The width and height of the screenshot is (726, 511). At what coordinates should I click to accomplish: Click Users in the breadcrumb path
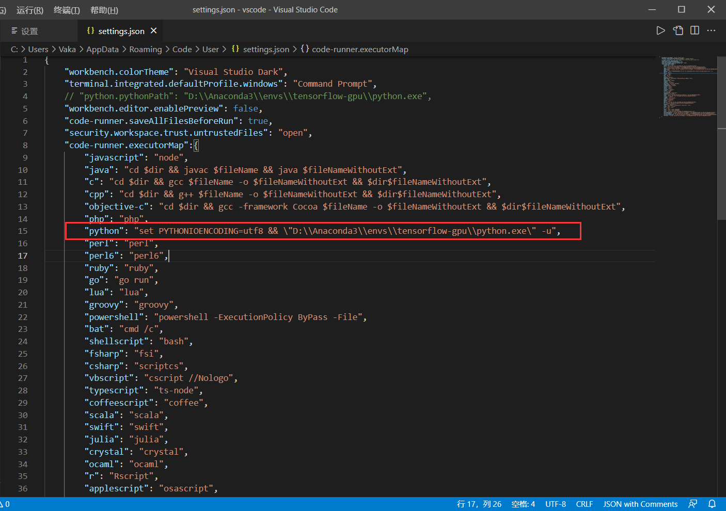click(38, 50)
